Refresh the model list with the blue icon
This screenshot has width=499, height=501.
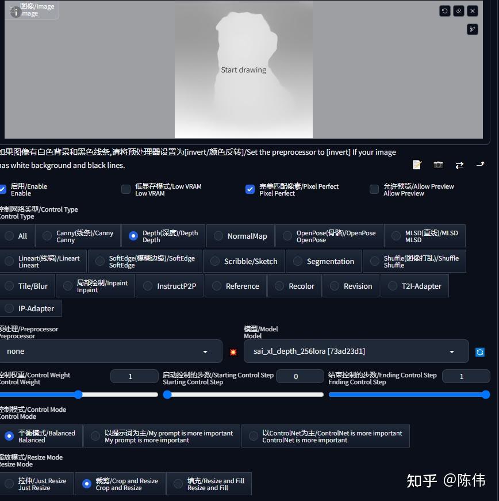[x=480, y=351]
